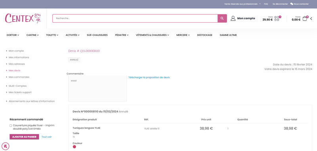Click Couverture piquée hiver product text
This screenshot has width=317, height=151.
(34, 127)
